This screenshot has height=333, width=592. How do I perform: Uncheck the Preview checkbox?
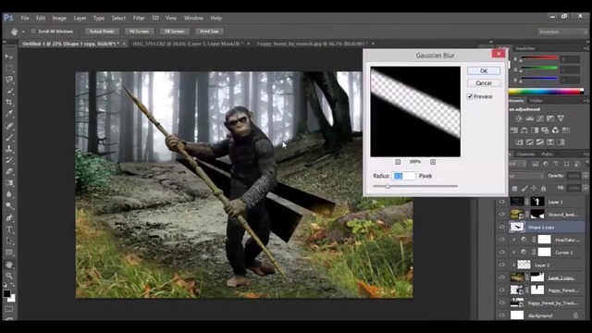click(x=470, y=96)
